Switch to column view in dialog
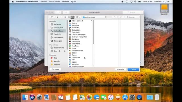182x102 pixels. (73, 17)
